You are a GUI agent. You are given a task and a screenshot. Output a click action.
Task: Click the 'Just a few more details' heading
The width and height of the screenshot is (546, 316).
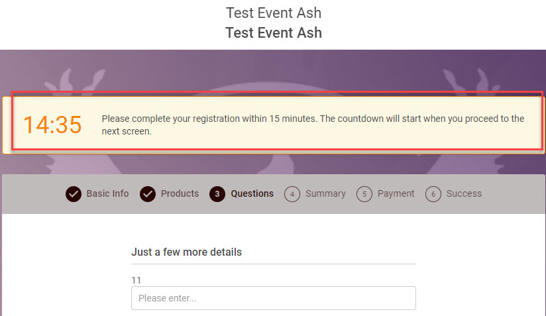[186, 252]
